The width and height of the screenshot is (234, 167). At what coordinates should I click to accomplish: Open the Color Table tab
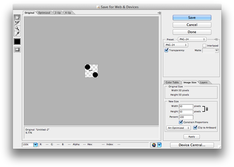pyautogui.click(x=172, y=82)
